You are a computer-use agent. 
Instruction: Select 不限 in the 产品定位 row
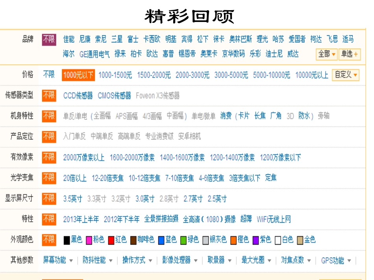point(49,137)
